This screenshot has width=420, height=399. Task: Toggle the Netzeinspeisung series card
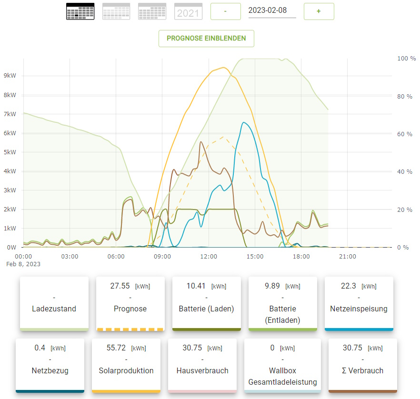pyautogui.click(x=359, y=304)
